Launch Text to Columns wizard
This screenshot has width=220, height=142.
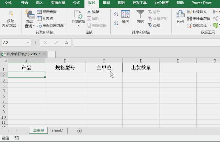(180, 17)
